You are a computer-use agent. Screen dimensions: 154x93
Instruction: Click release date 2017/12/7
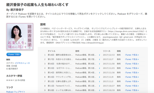pos(108,59)
